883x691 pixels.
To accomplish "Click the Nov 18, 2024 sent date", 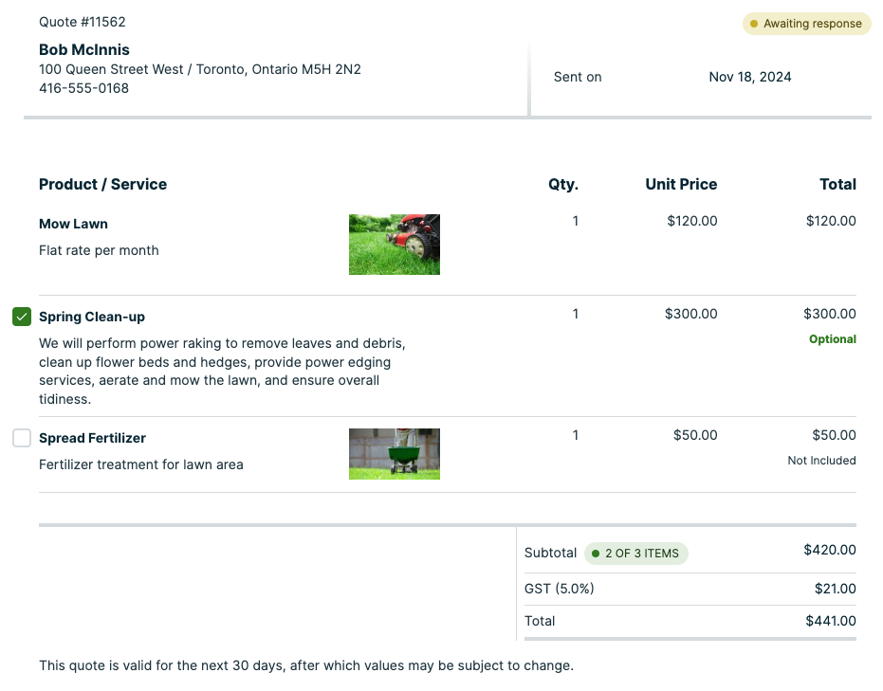I will pos(749,77).
